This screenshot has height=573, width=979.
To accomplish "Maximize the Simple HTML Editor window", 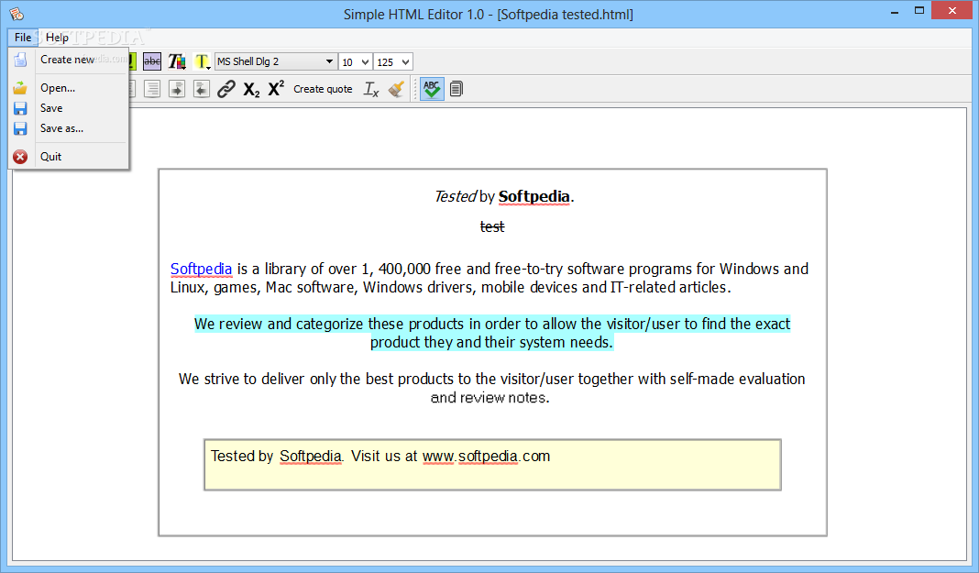I will click(919, 11).
